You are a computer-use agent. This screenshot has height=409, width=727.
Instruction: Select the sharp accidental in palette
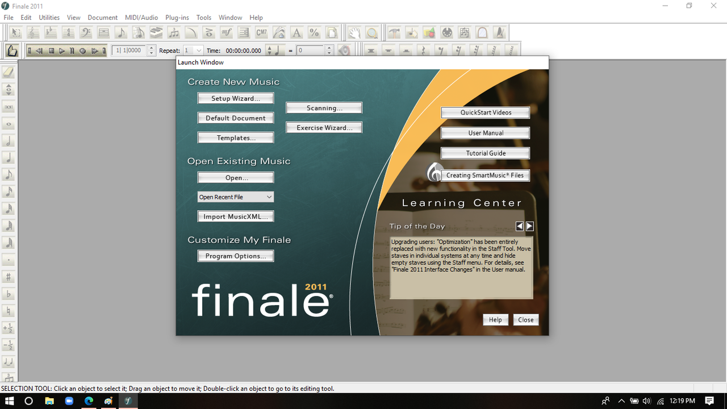point(9,277)
